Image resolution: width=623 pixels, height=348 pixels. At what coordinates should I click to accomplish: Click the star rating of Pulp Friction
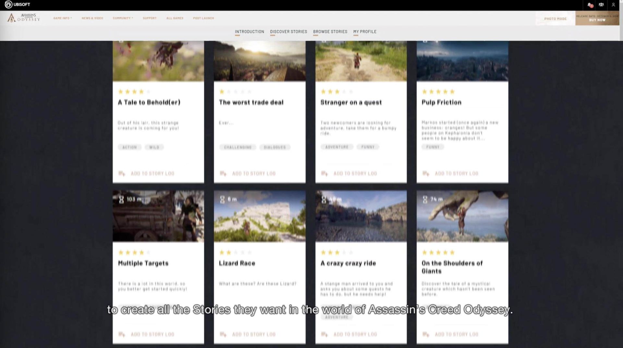[x=438, y=92]
